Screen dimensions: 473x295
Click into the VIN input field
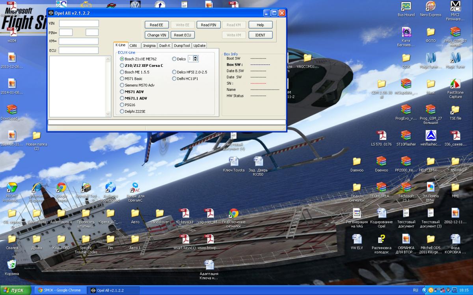(78, 23)
